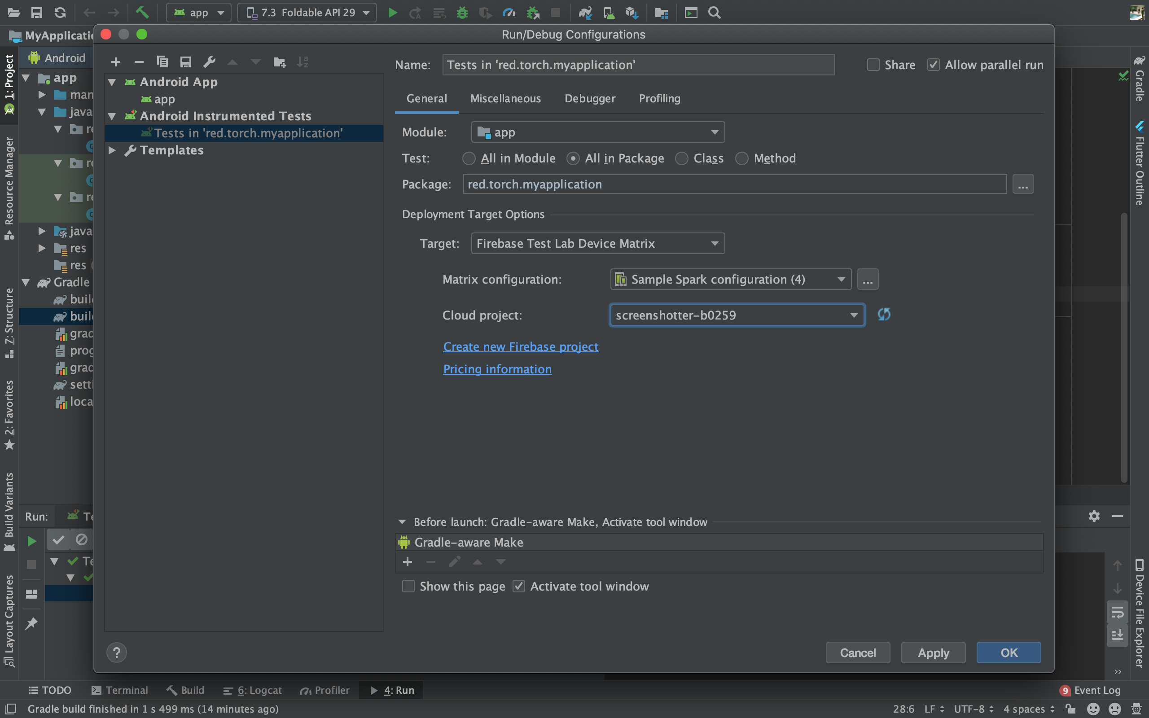This screenshot has height=718, width=1149.
Task: Click the OK button to confirm
Action: 1009,652
